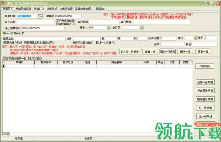Click the 保存整张单据 button
The image size is (221, 142).
pos(205,91)
